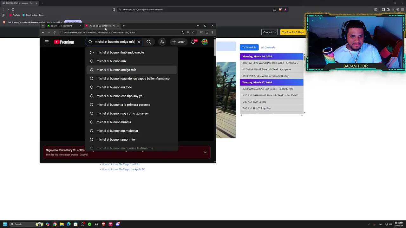Open File Explorer from the taskbar
This screenshot has width=406, height=228.
[x=62, y=224]
